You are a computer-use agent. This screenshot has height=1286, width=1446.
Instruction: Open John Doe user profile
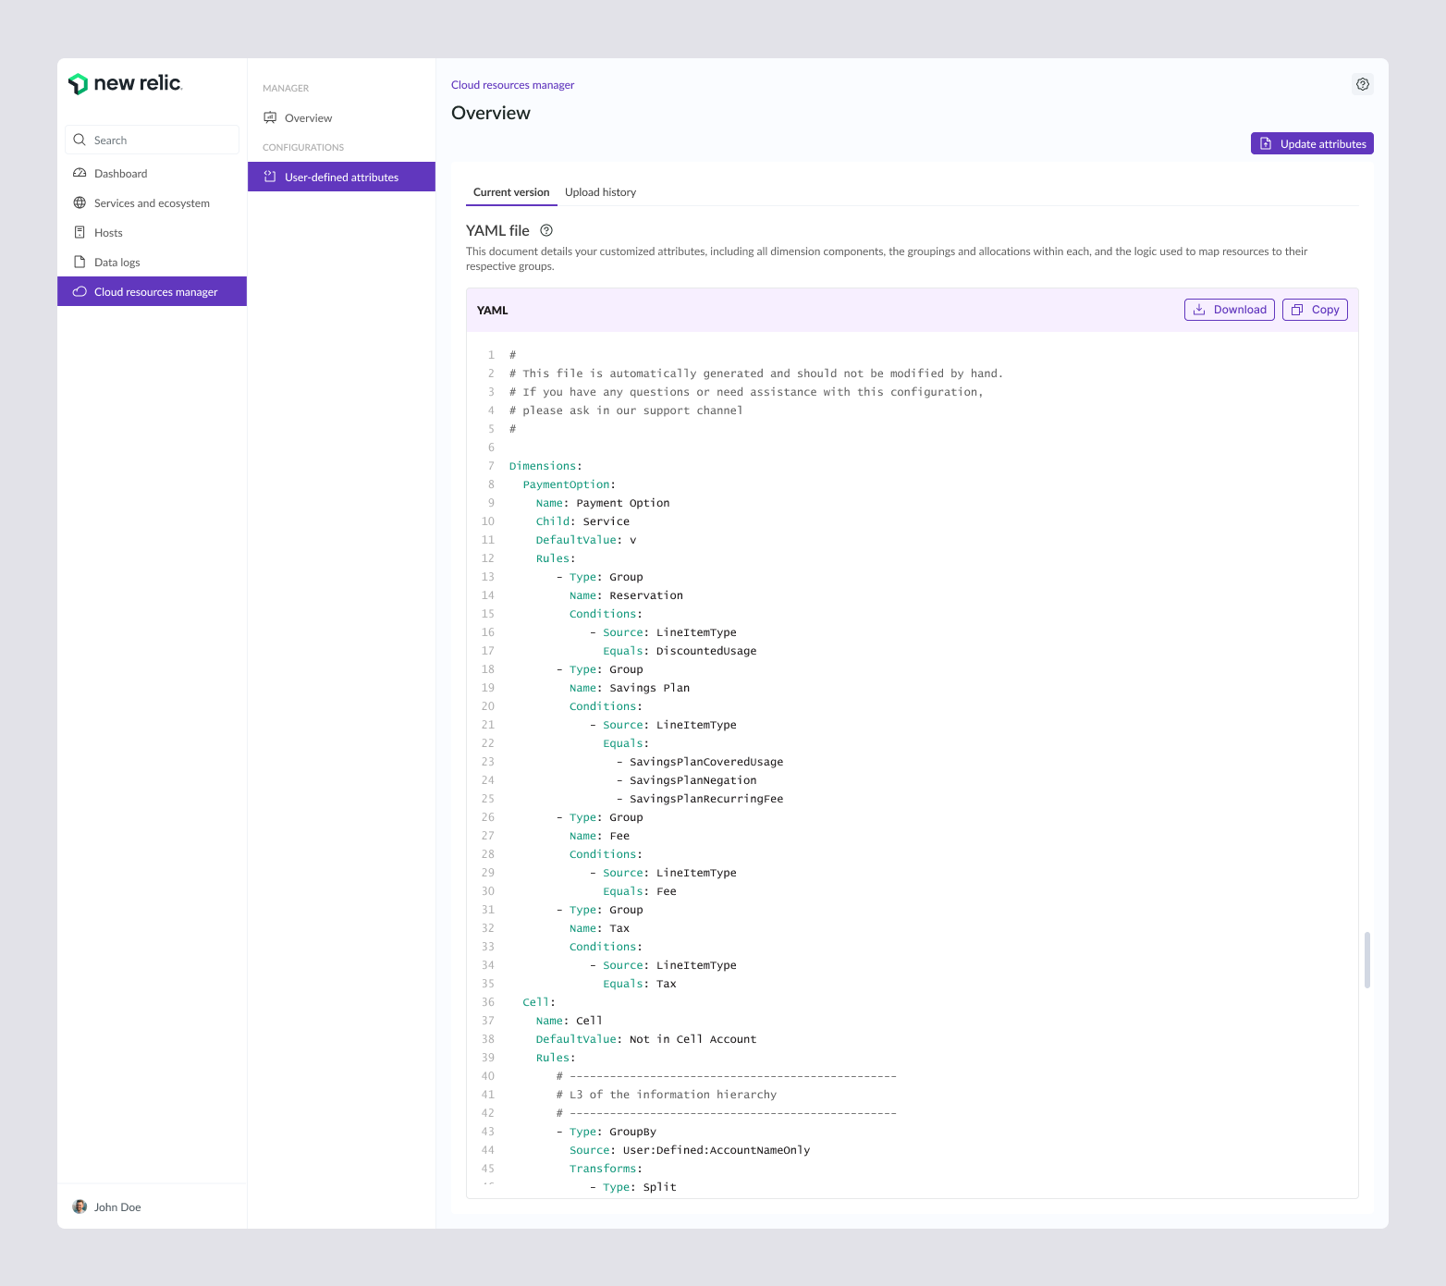pyautogui.click(x=107, y=1206)
